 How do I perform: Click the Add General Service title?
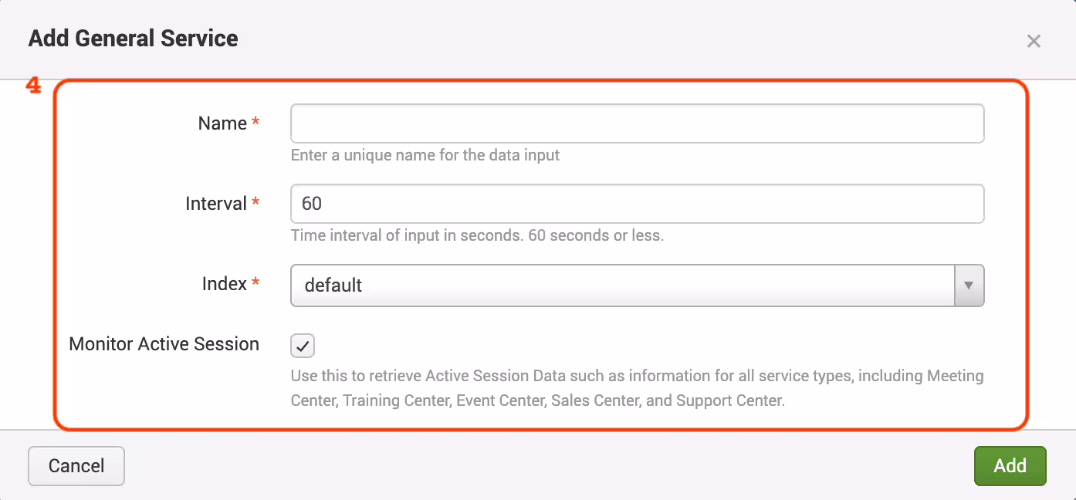(133, 39)
